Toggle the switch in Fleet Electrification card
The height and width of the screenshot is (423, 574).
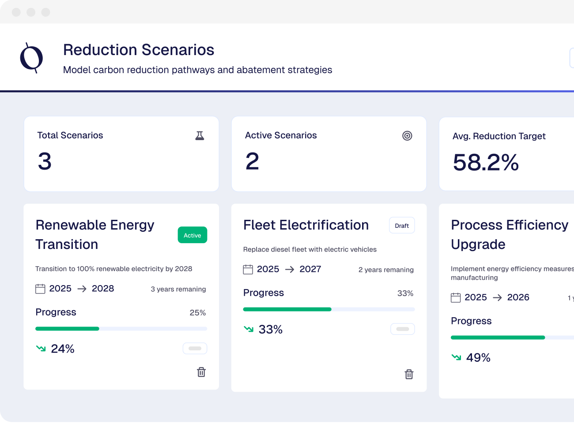tap(402, 329)
